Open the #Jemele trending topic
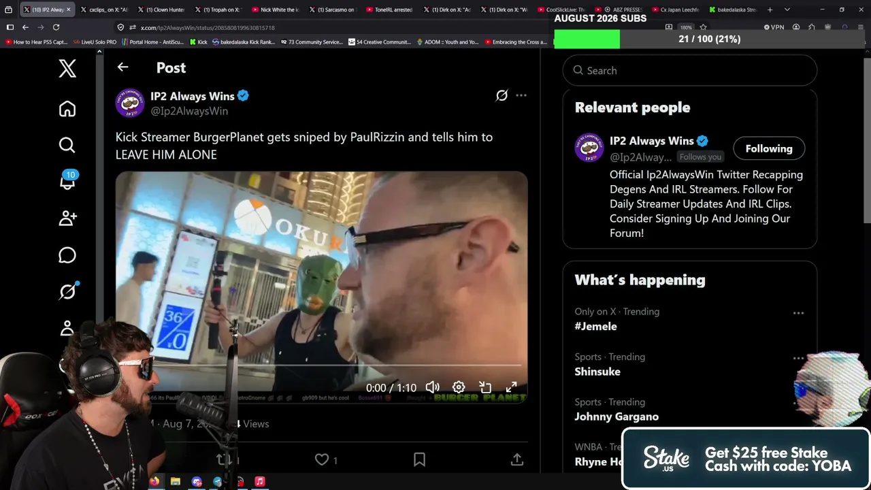The width and height of the screenshot is (871, 490). point(596,327)
